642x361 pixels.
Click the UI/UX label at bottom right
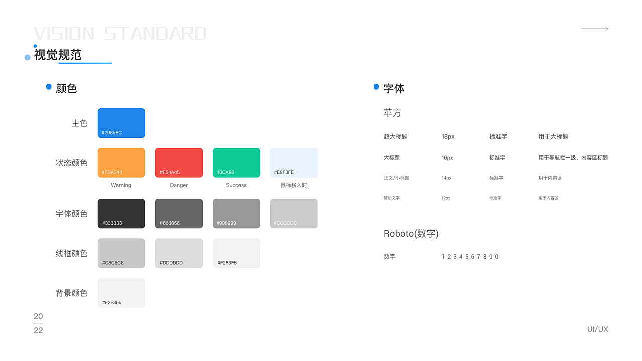(x=598, y=329)
